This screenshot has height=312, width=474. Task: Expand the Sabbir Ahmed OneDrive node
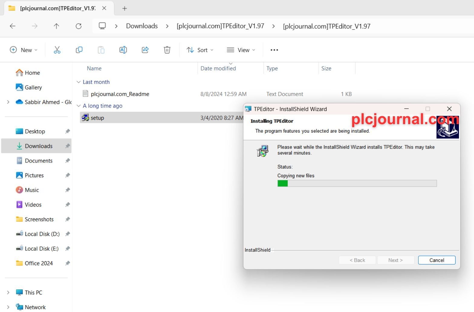pyautogui.click(x=8, y=102)
